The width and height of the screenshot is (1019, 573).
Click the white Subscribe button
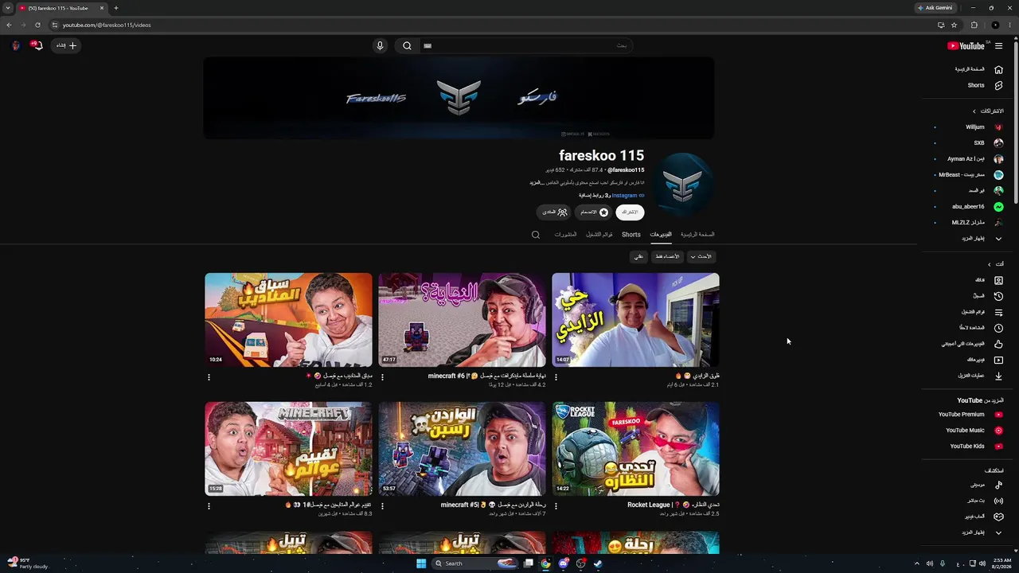630,212
